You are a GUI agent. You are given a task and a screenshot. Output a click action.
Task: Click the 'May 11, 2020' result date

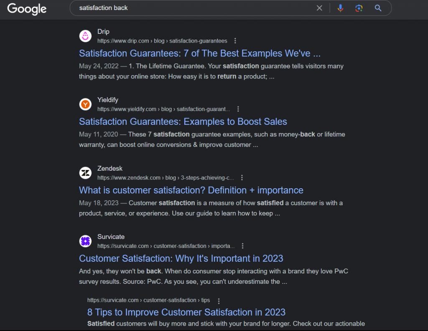(x=99, y=134)
